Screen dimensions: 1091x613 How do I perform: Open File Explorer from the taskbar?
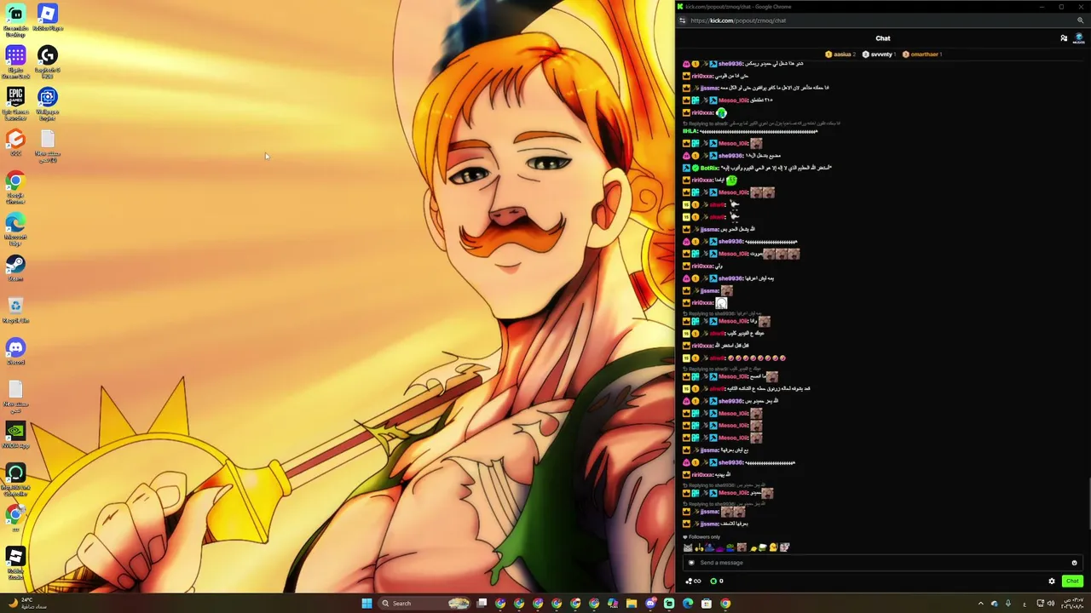point(632,604)
